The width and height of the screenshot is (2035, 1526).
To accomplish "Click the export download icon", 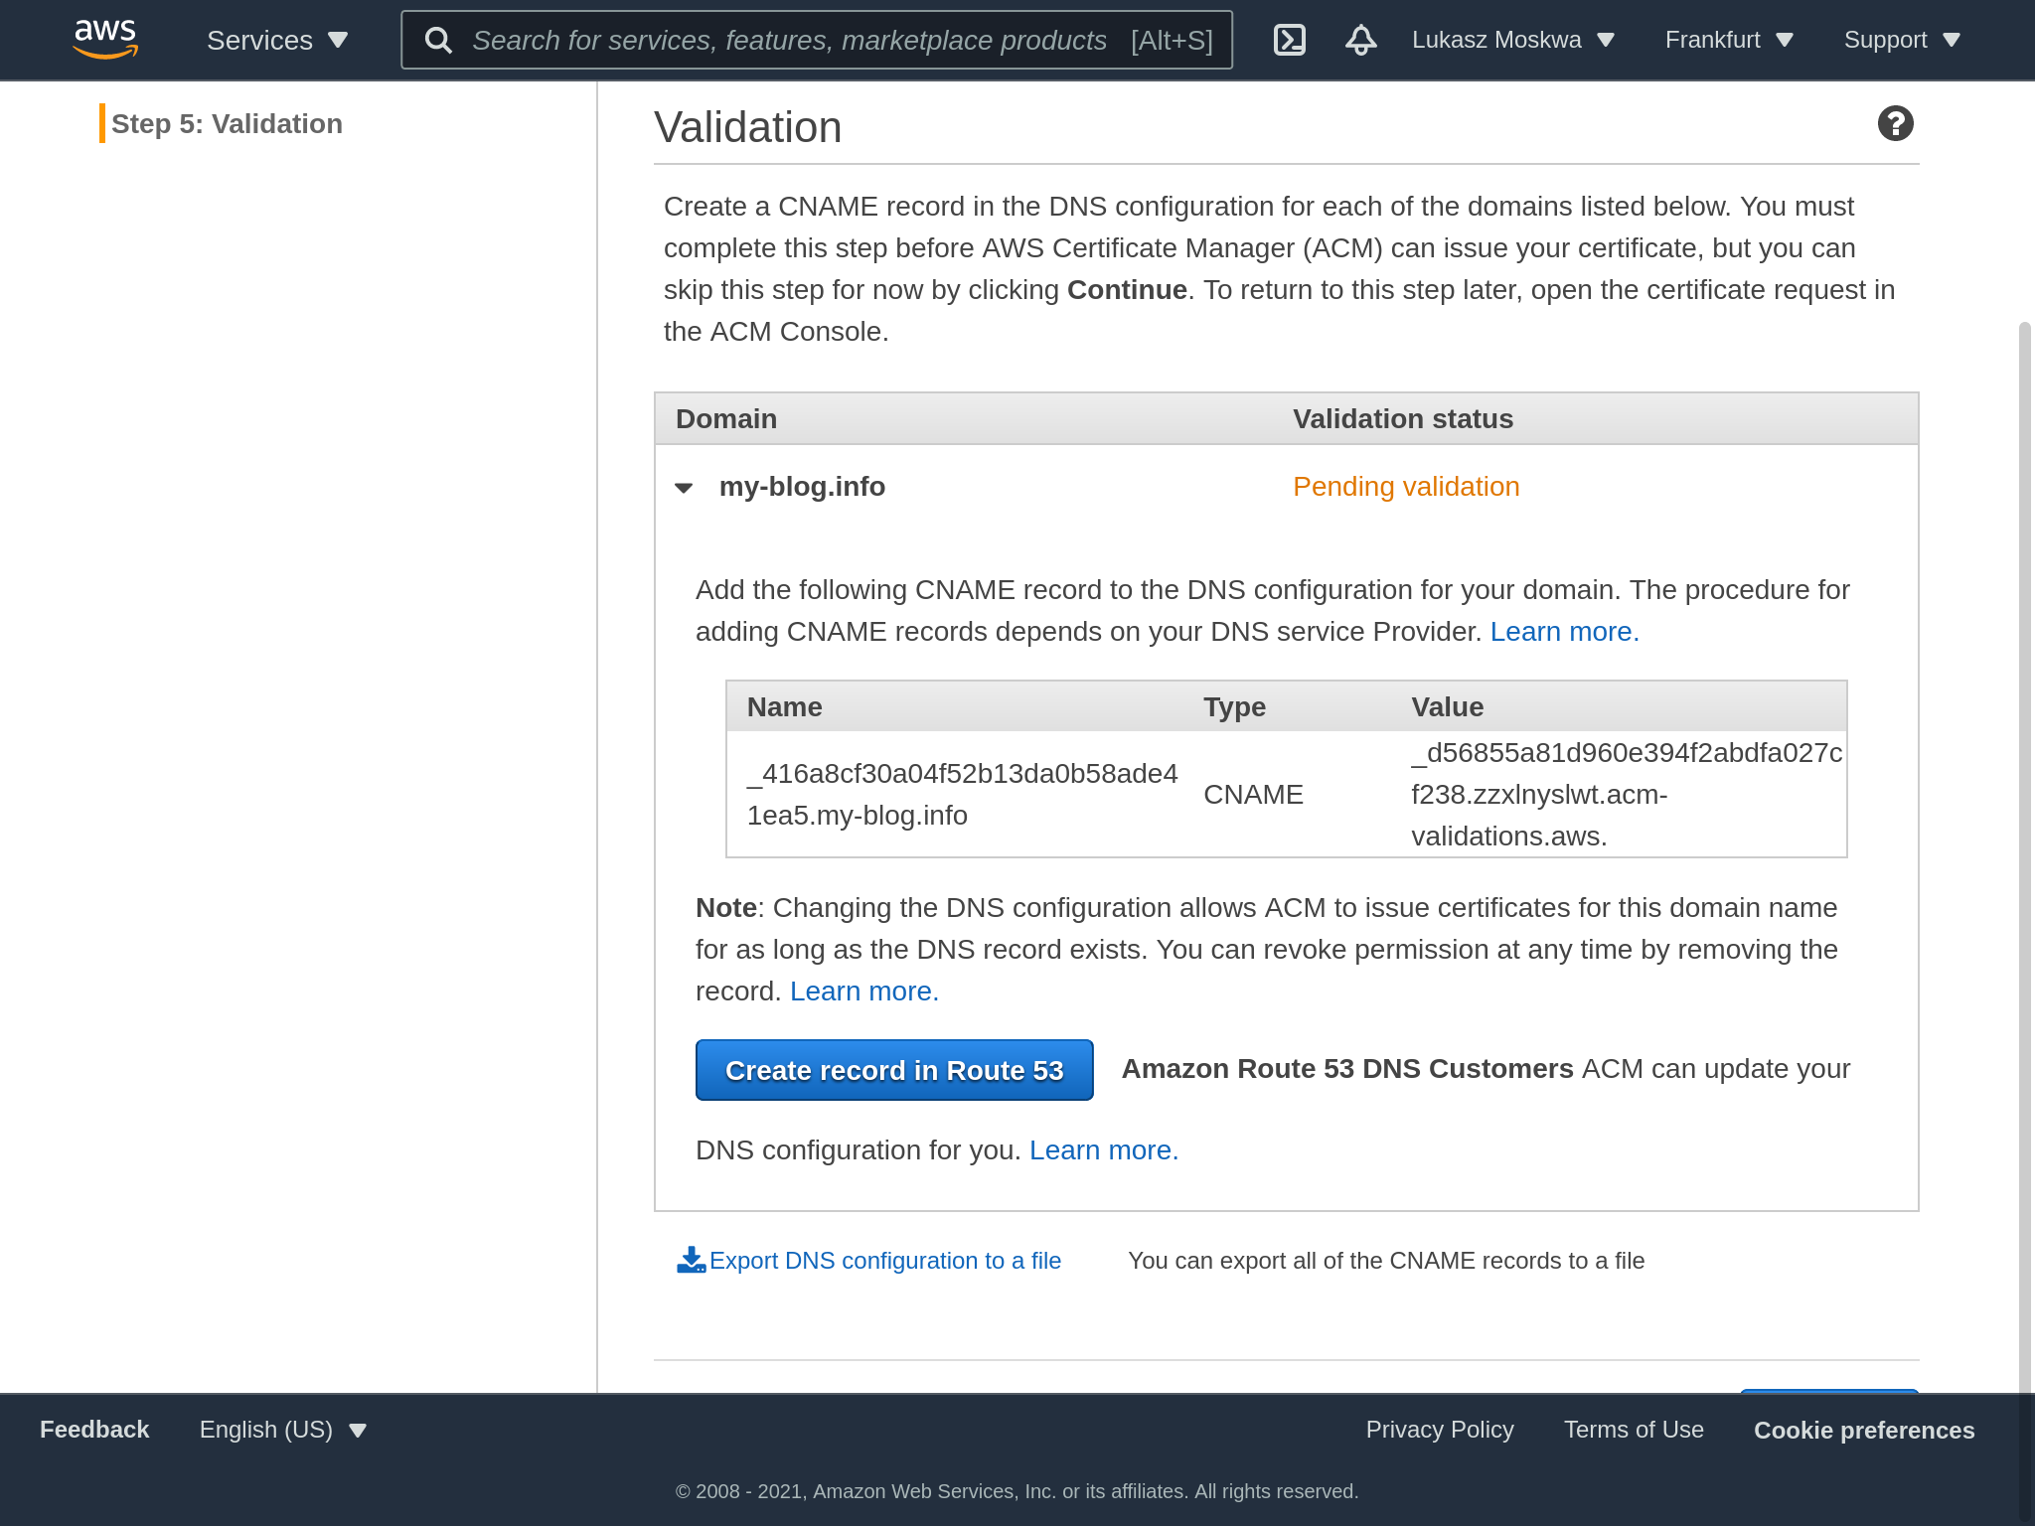I will coord(691,1260).
